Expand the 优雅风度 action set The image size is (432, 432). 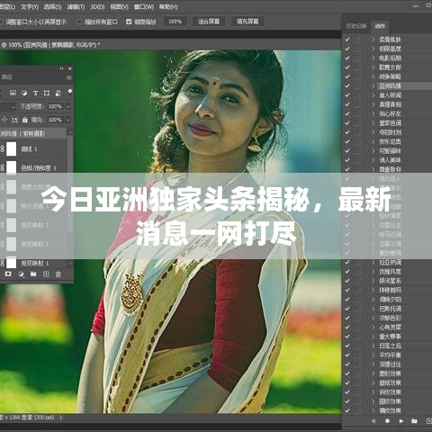373,272
